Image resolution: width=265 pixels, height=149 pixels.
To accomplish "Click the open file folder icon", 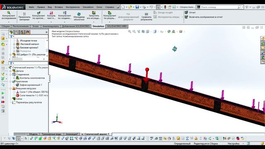I will click(130, 7).
